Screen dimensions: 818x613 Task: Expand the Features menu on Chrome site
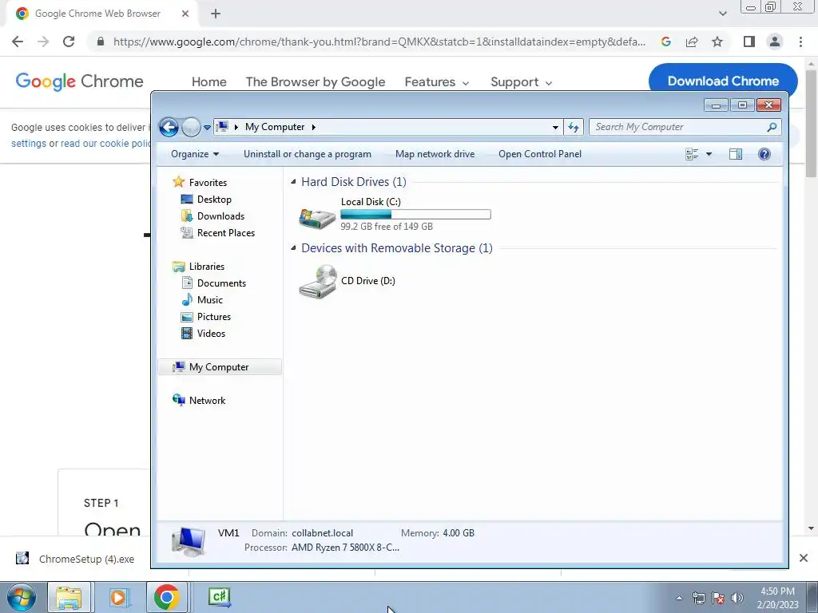click(437, 82)
